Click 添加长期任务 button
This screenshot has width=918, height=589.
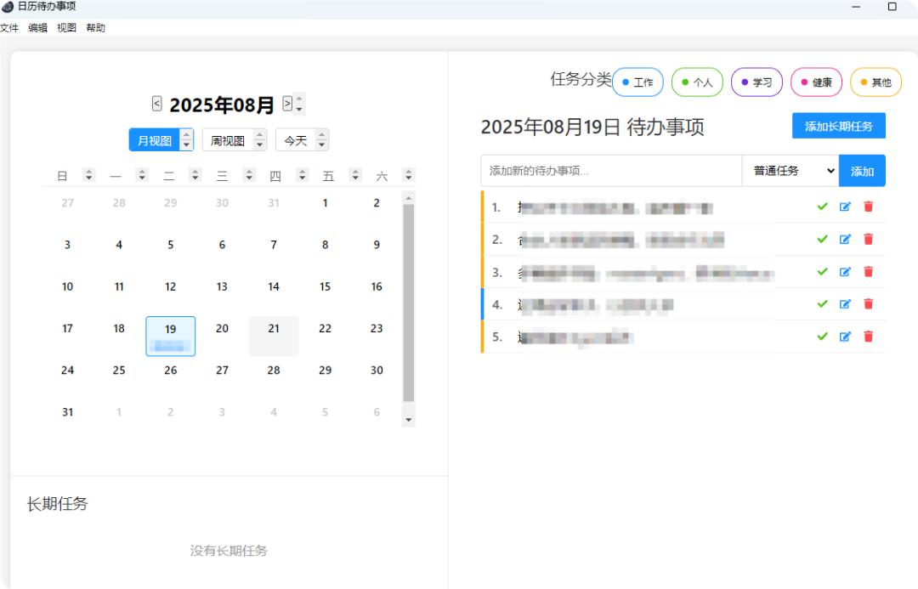point(838,126)
